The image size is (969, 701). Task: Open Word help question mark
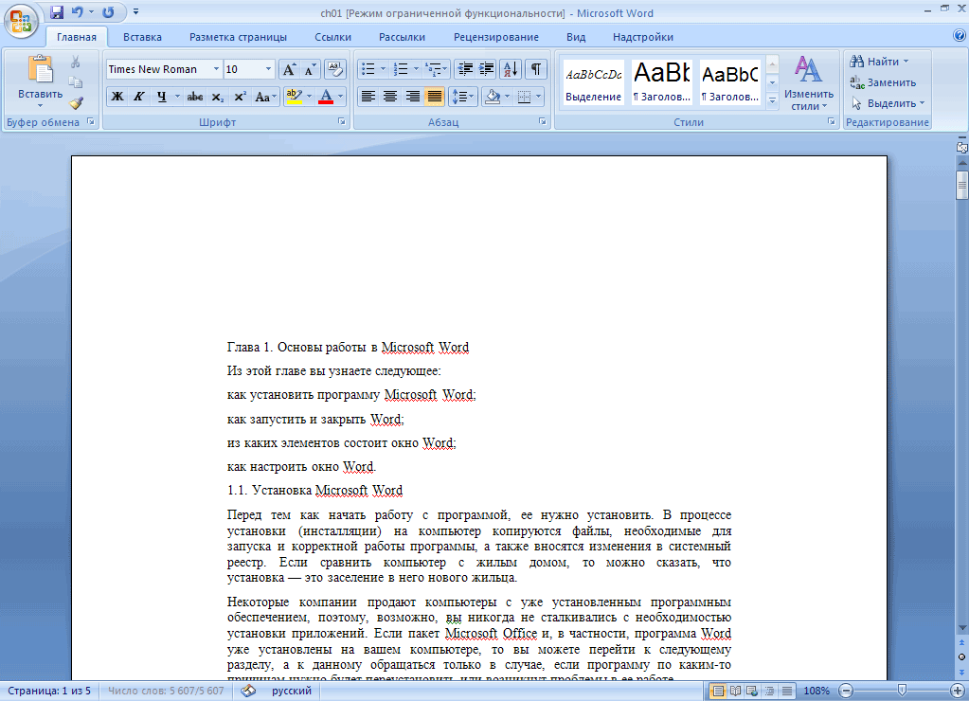(960, 36)
